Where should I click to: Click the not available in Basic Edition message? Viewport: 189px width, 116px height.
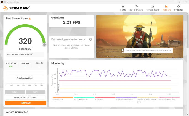tap(71, 47)
